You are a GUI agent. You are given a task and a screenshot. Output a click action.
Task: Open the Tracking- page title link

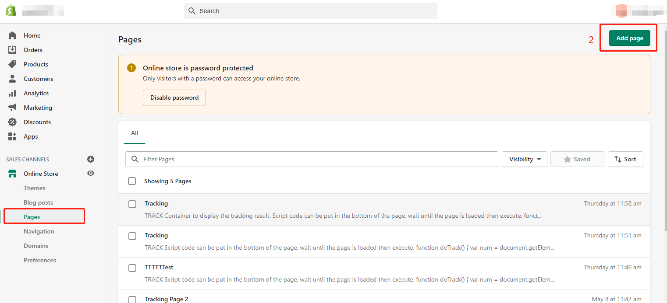click(157, 203)
